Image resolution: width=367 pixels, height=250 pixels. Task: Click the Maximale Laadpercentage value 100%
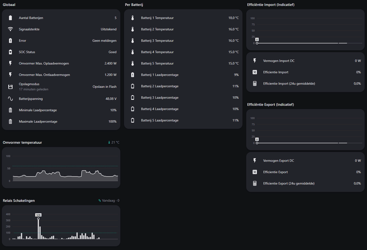pos(112,121)
